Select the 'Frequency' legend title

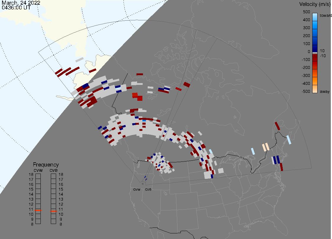point(46,165)
